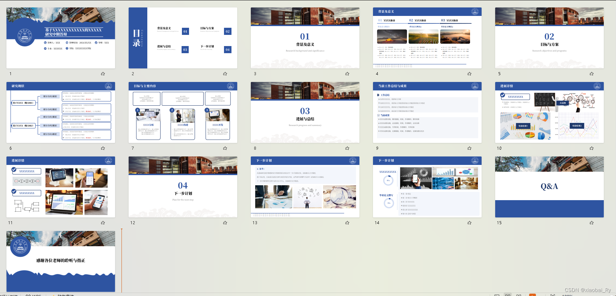The width and height of the screenshot is (616, 296).
Task: Click the slide number label 6
Action: click(11, 148)
